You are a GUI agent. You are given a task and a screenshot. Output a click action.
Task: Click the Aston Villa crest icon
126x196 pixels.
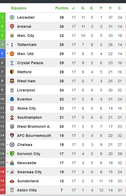click(12, 190)
